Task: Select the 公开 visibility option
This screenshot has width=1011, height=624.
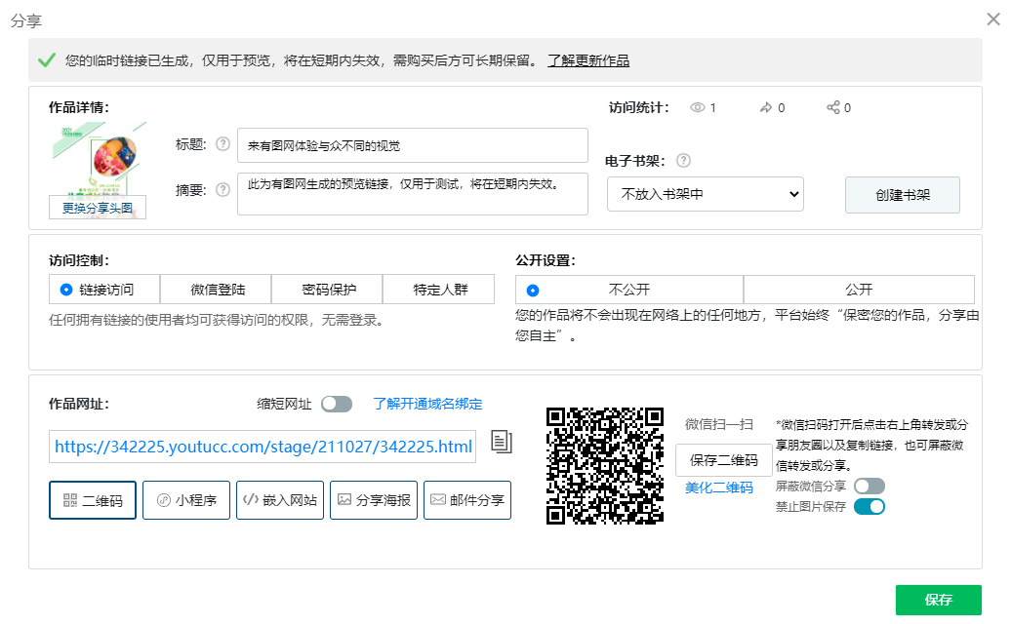Action: [859, 290]
